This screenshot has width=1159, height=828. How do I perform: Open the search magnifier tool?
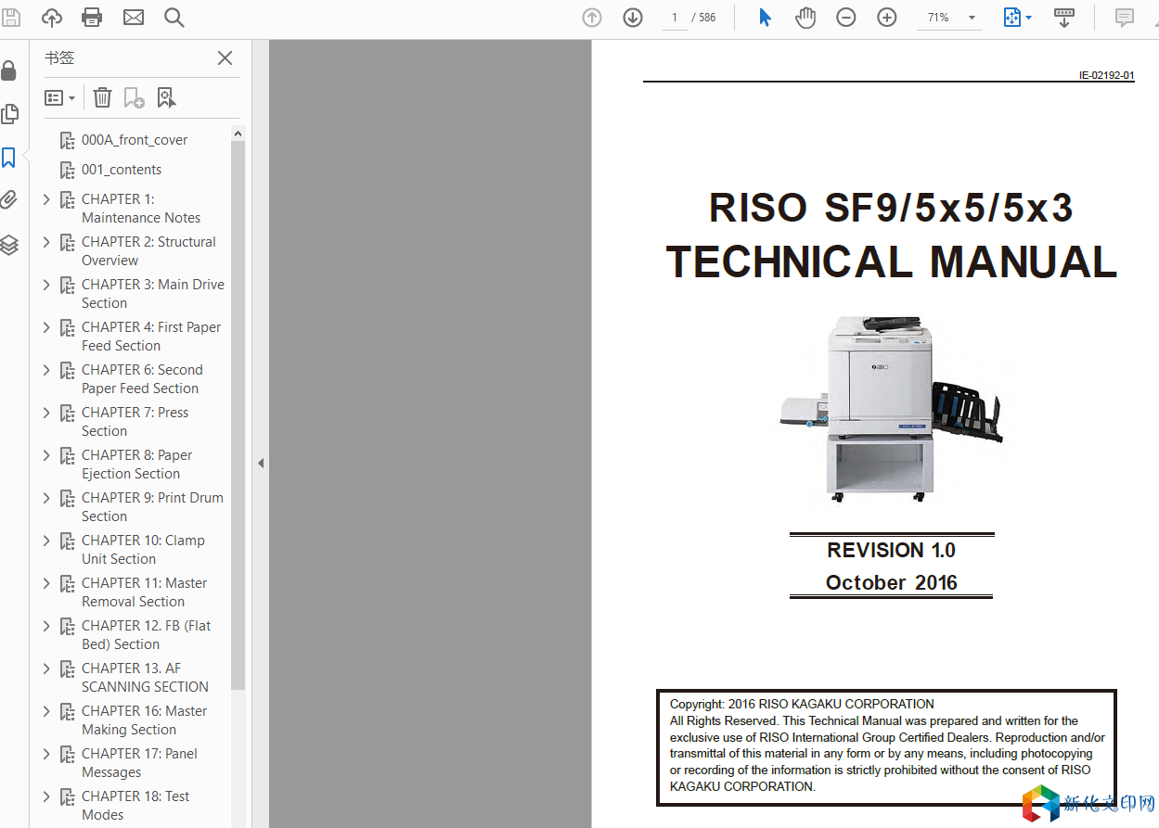pos(174,18)
